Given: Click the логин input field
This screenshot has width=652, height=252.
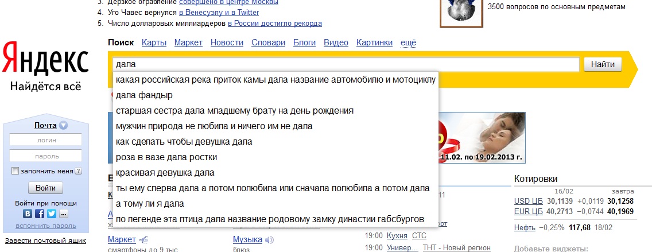Looking at the screenshot, I should [x=45, y=140].
